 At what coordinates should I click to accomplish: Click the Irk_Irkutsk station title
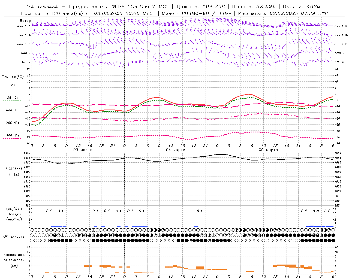click(x=42, y=7)
